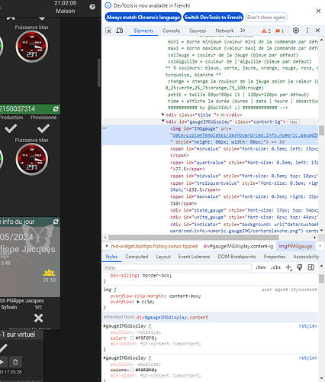The width and height of the screenshot is (325, 382).
Task: Click the Elements vertical scrollbar thumb
Action: 321,130
